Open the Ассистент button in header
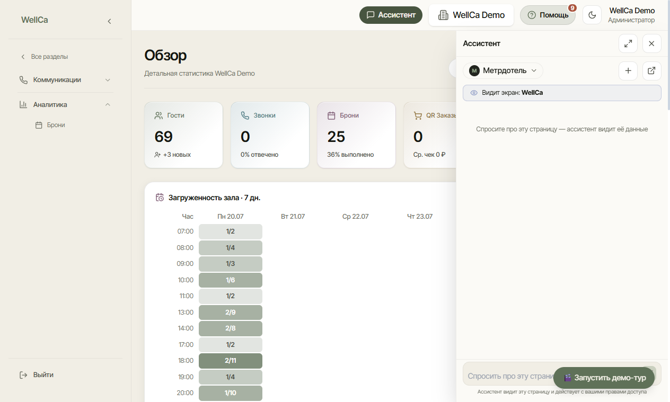The image size is (670, 402). click(x=391, y=15)
